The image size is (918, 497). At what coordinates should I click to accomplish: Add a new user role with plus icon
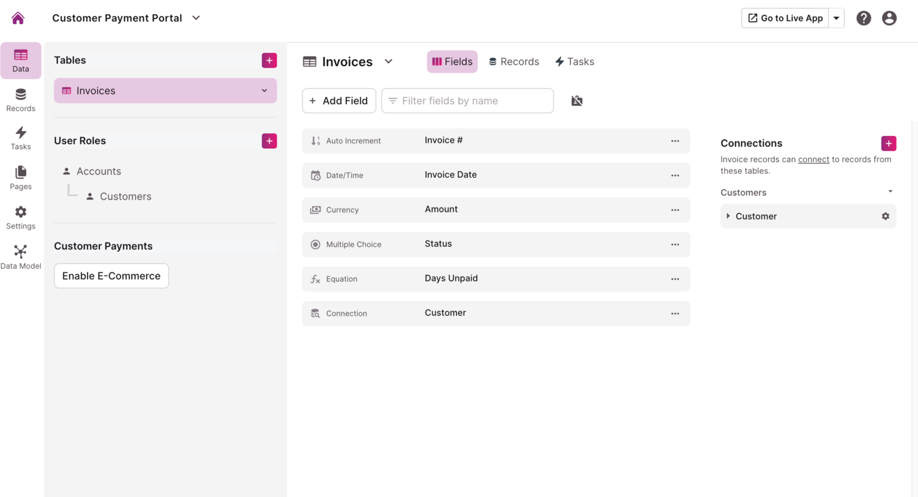[x=269, y=141]
